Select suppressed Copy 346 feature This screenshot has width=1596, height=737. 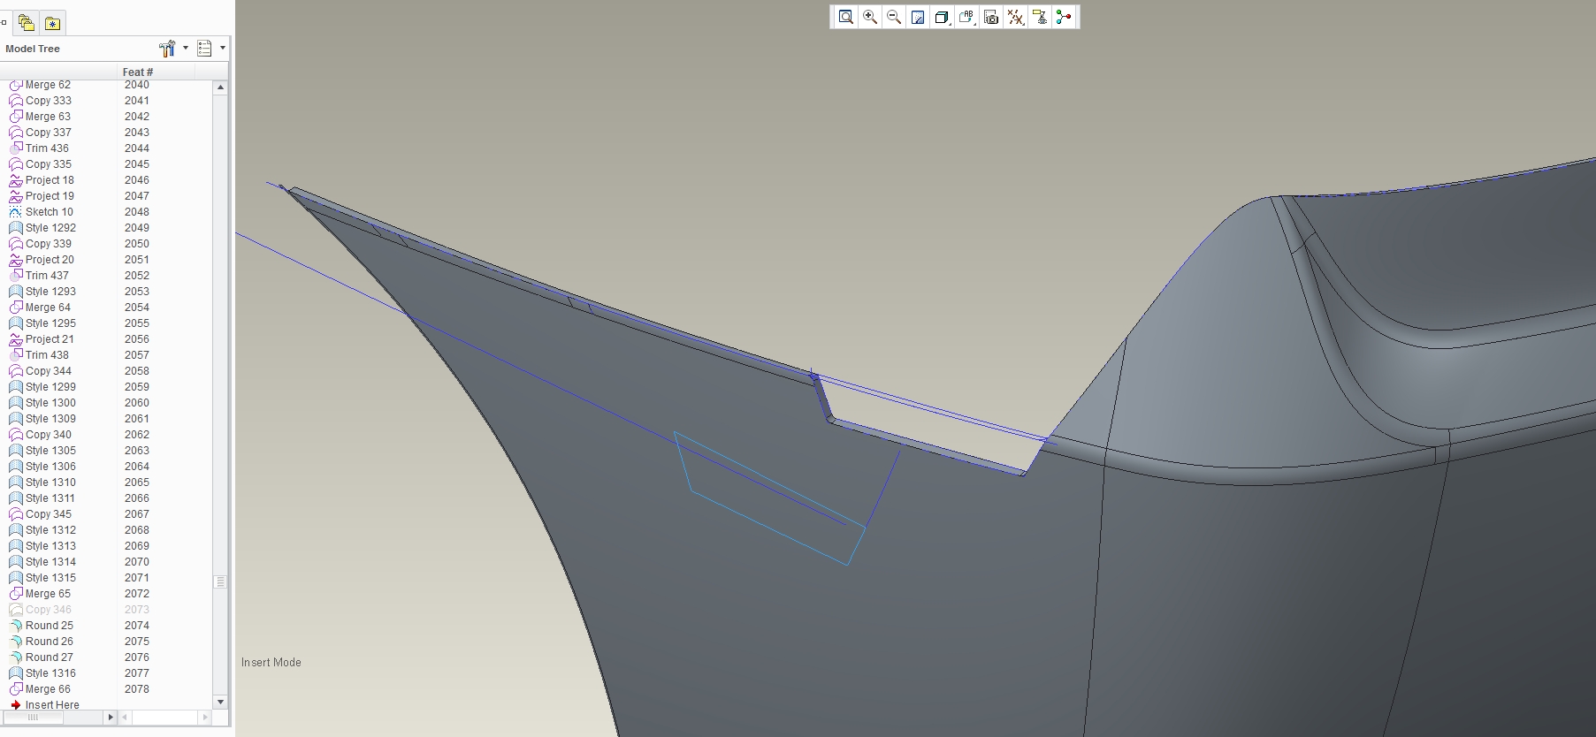point(48,610)
